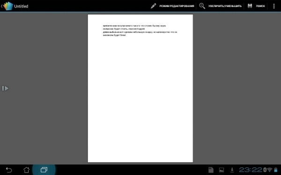Open the recent apps switcher
This screenshot has height=175, width=281.
coord(44,170)
